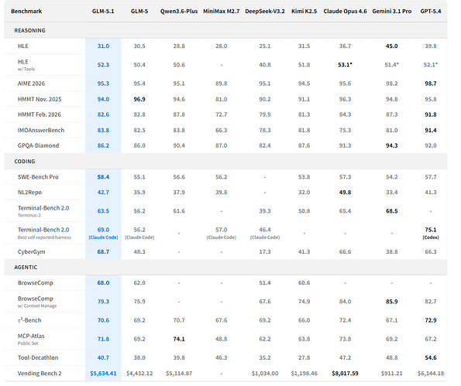Click the MCP-Atlas row label
This screenshot has height=386, width=461.
(31, 339)
